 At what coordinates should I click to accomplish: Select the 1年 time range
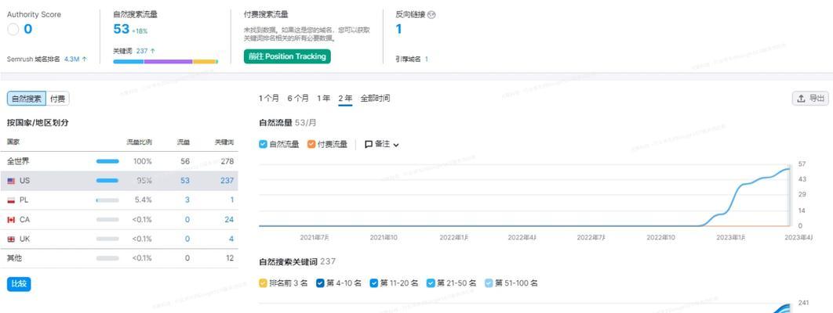pyautogui.click(x=323, y=99)
